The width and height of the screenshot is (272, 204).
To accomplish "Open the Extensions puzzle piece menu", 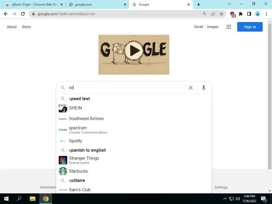I will (x=241, y=14).
